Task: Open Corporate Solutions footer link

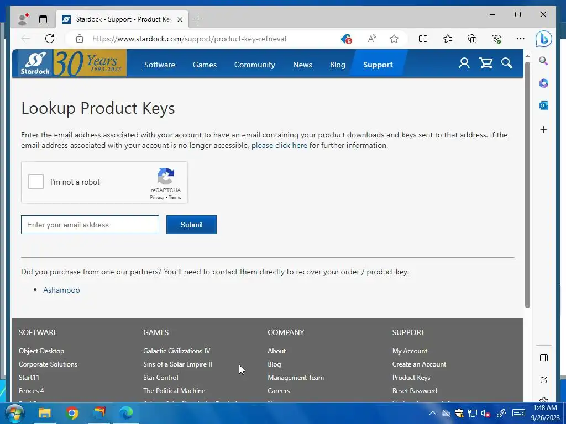Action: (48, 364)
